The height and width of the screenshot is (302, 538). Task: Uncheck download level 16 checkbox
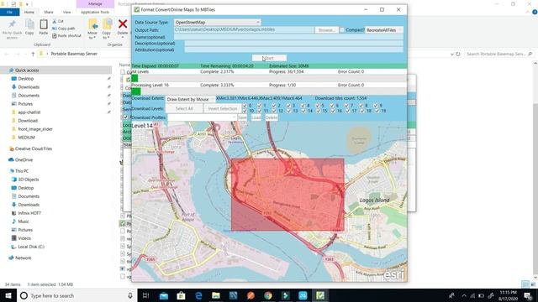coord(333,111)
